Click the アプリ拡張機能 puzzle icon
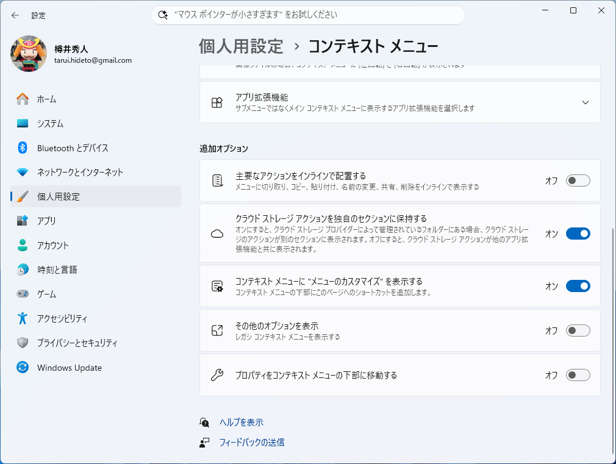The width and height of the screenshot is (616, 464). click(x=217, y=102)
